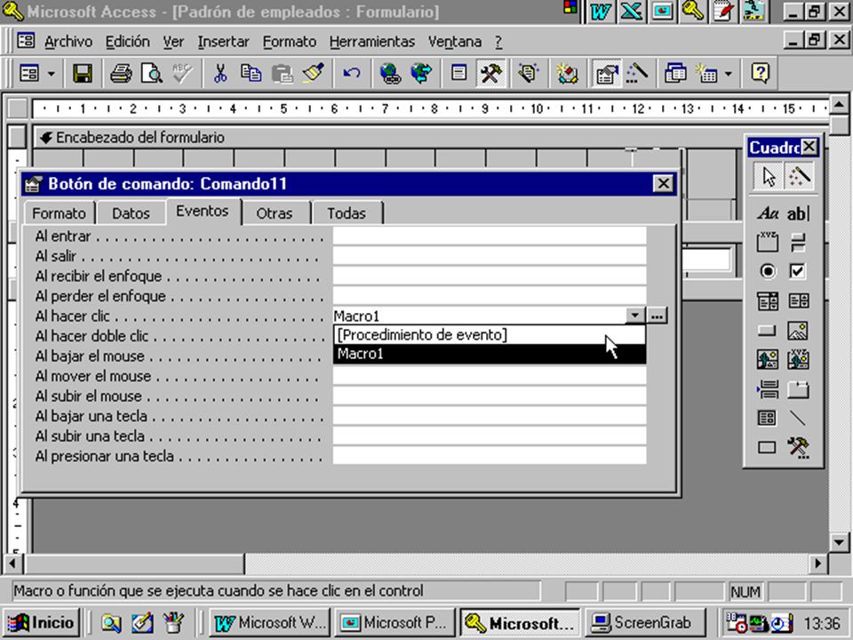Image resolution: width=853 pixels, height=640 pixels.
Task: Pick the Rectangle tool in toolbox
Action: point(768,447)
